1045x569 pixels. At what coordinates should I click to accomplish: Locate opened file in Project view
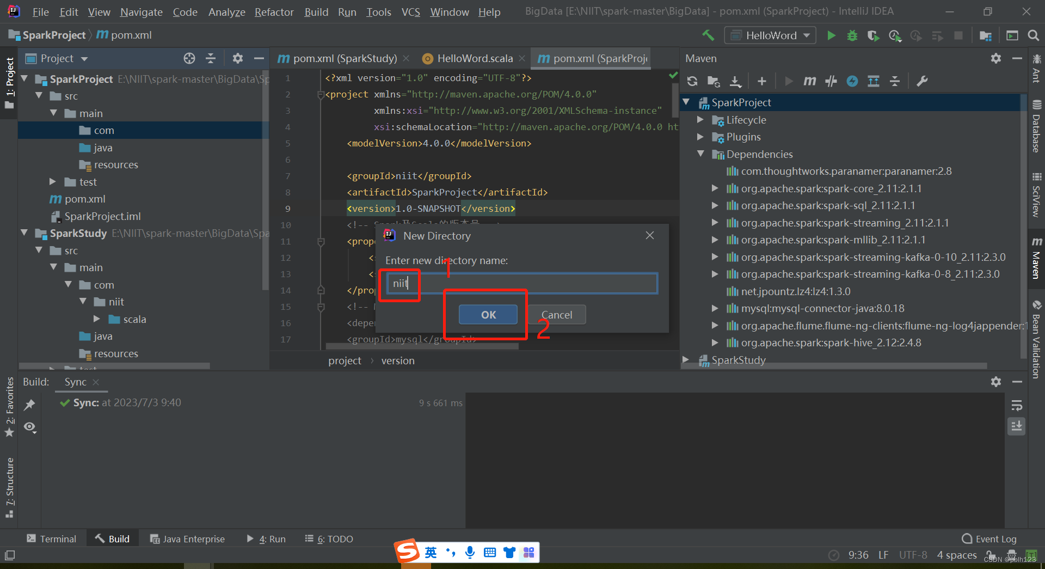pyautogui.click(x=189, y=58)
